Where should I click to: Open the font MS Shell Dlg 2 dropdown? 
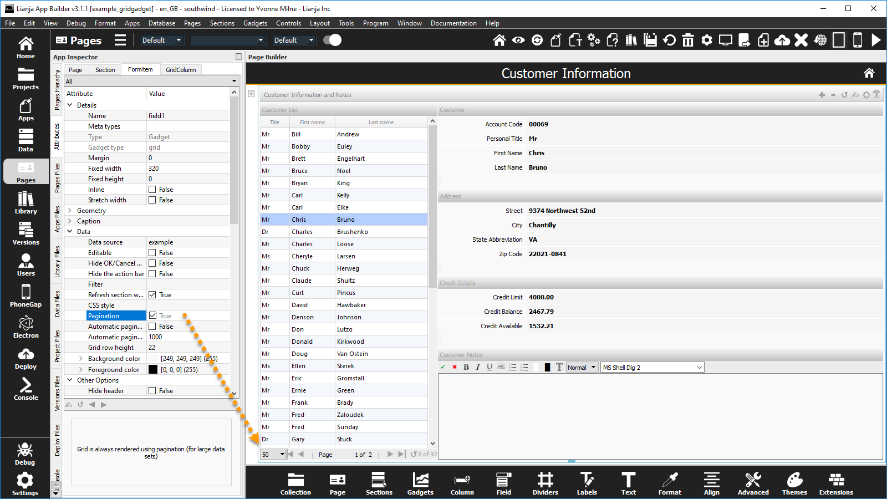tap(652, 368)
